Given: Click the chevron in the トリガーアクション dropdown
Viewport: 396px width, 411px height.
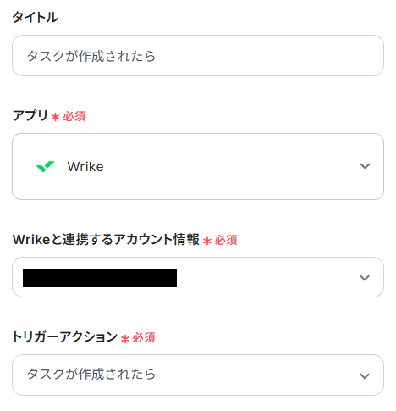Looking at the screenshot, I should pos(365,376).
